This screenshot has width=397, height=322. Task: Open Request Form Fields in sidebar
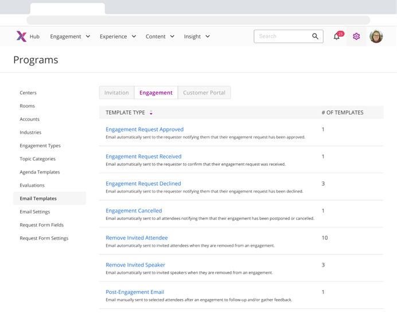[x=41, y=225]
